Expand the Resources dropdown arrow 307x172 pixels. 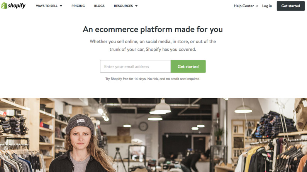pos(136,6)
